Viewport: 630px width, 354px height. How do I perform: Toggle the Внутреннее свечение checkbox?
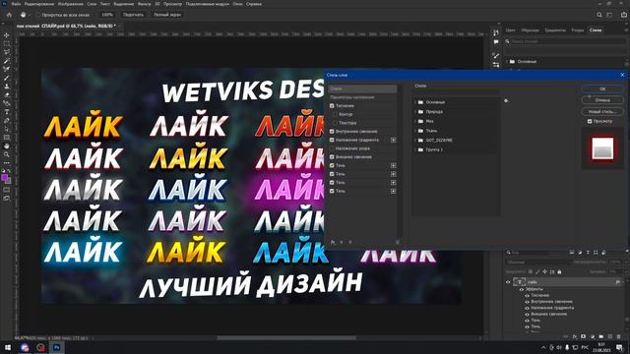[332, 131]
